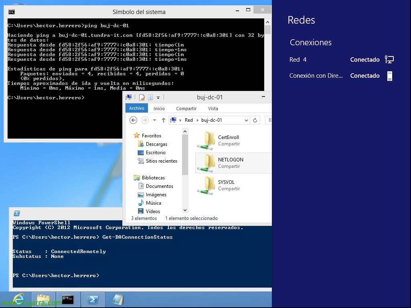Select Favoritos in the navigation pane
The image size is (411, 308).
click(152, 136)
